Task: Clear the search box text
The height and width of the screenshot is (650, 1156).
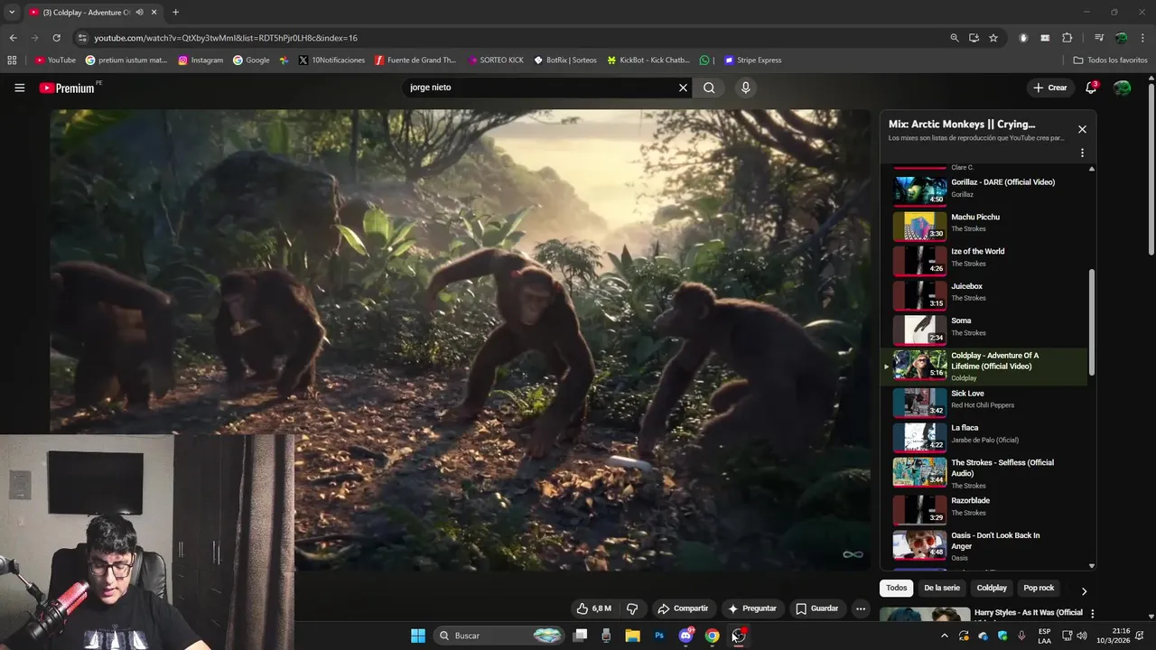Action: [683, 88]
